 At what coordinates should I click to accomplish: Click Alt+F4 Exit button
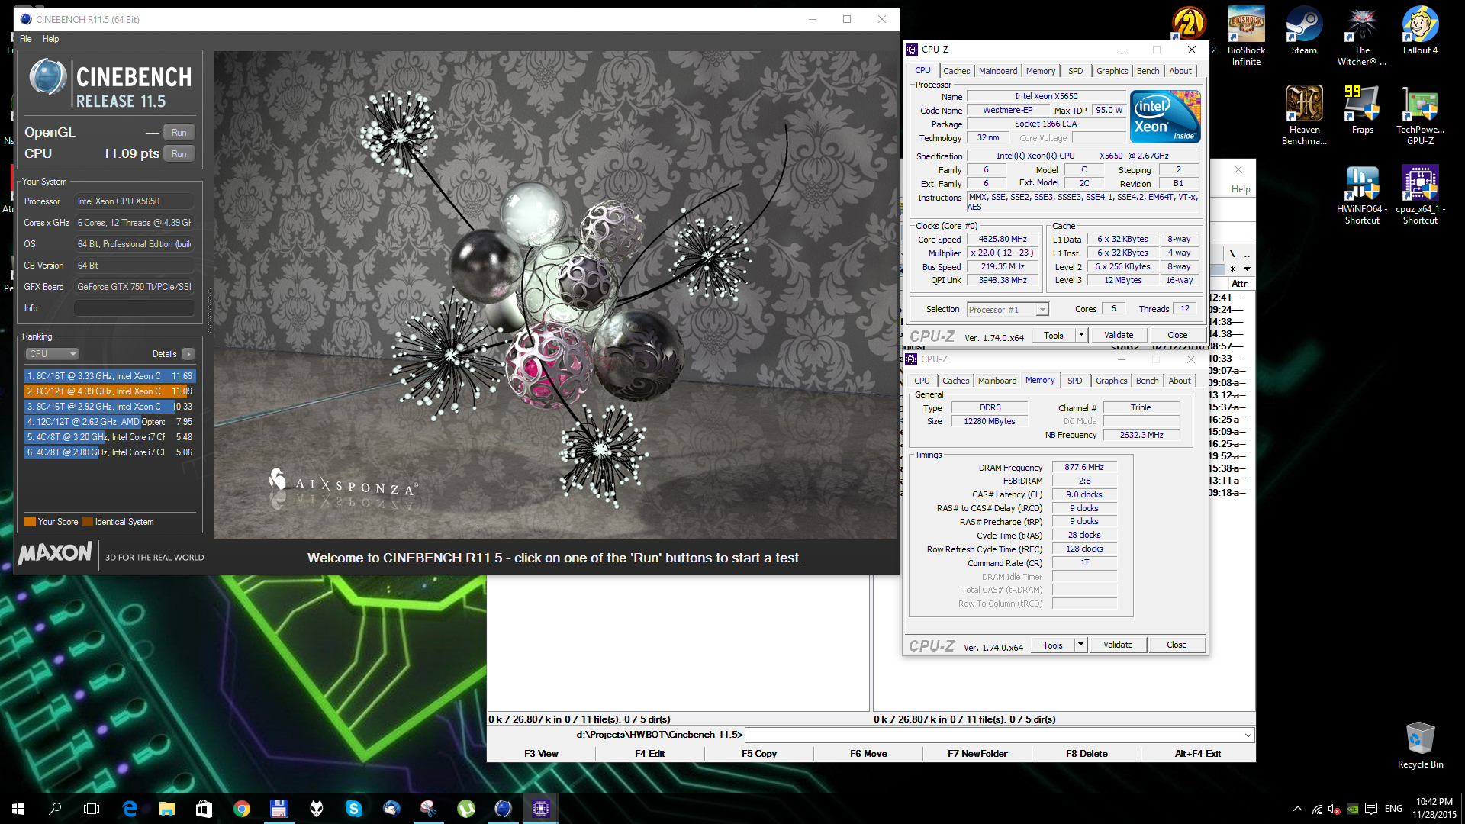[1198, 754]
